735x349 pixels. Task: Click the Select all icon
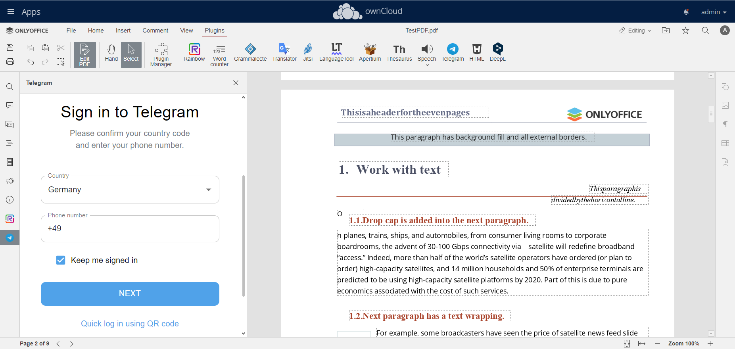coord(60,61)
